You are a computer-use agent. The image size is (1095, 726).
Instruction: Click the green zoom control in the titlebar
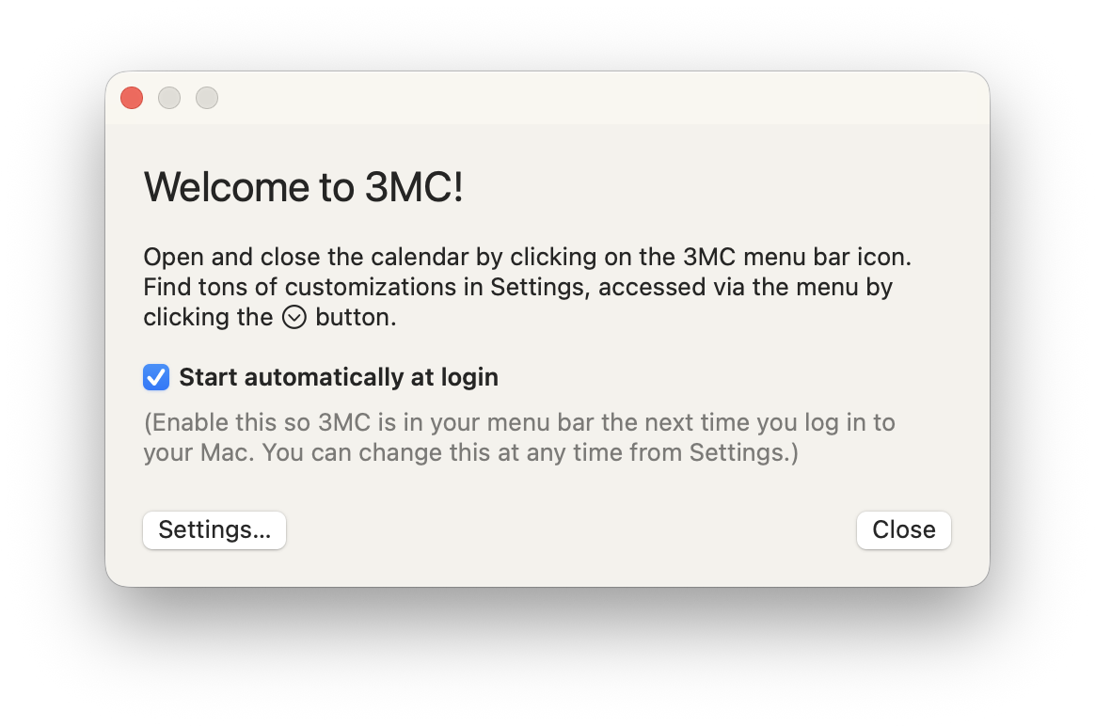tap(207, 98)
